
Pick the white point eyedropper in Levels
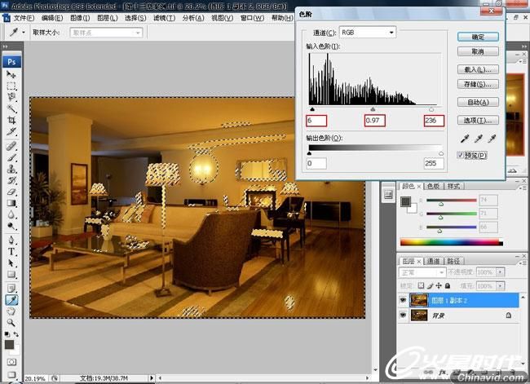(x=492, y=139)
